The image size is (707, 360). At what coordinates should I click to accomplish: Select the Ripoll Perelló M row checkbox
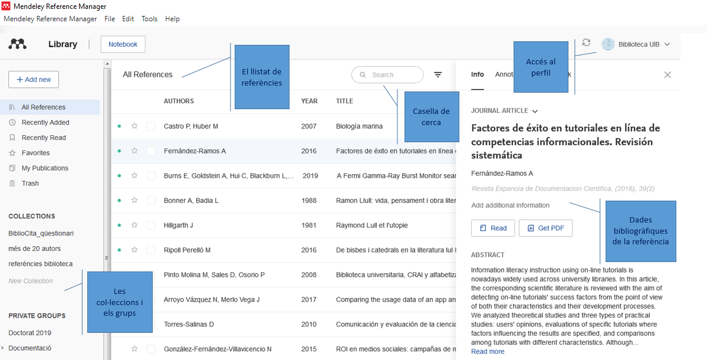coord(151,250)
